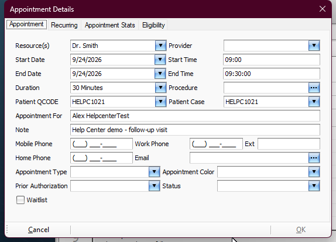
Task: Expand the Patient Case dropdown arrow
Action: [314, 102]
